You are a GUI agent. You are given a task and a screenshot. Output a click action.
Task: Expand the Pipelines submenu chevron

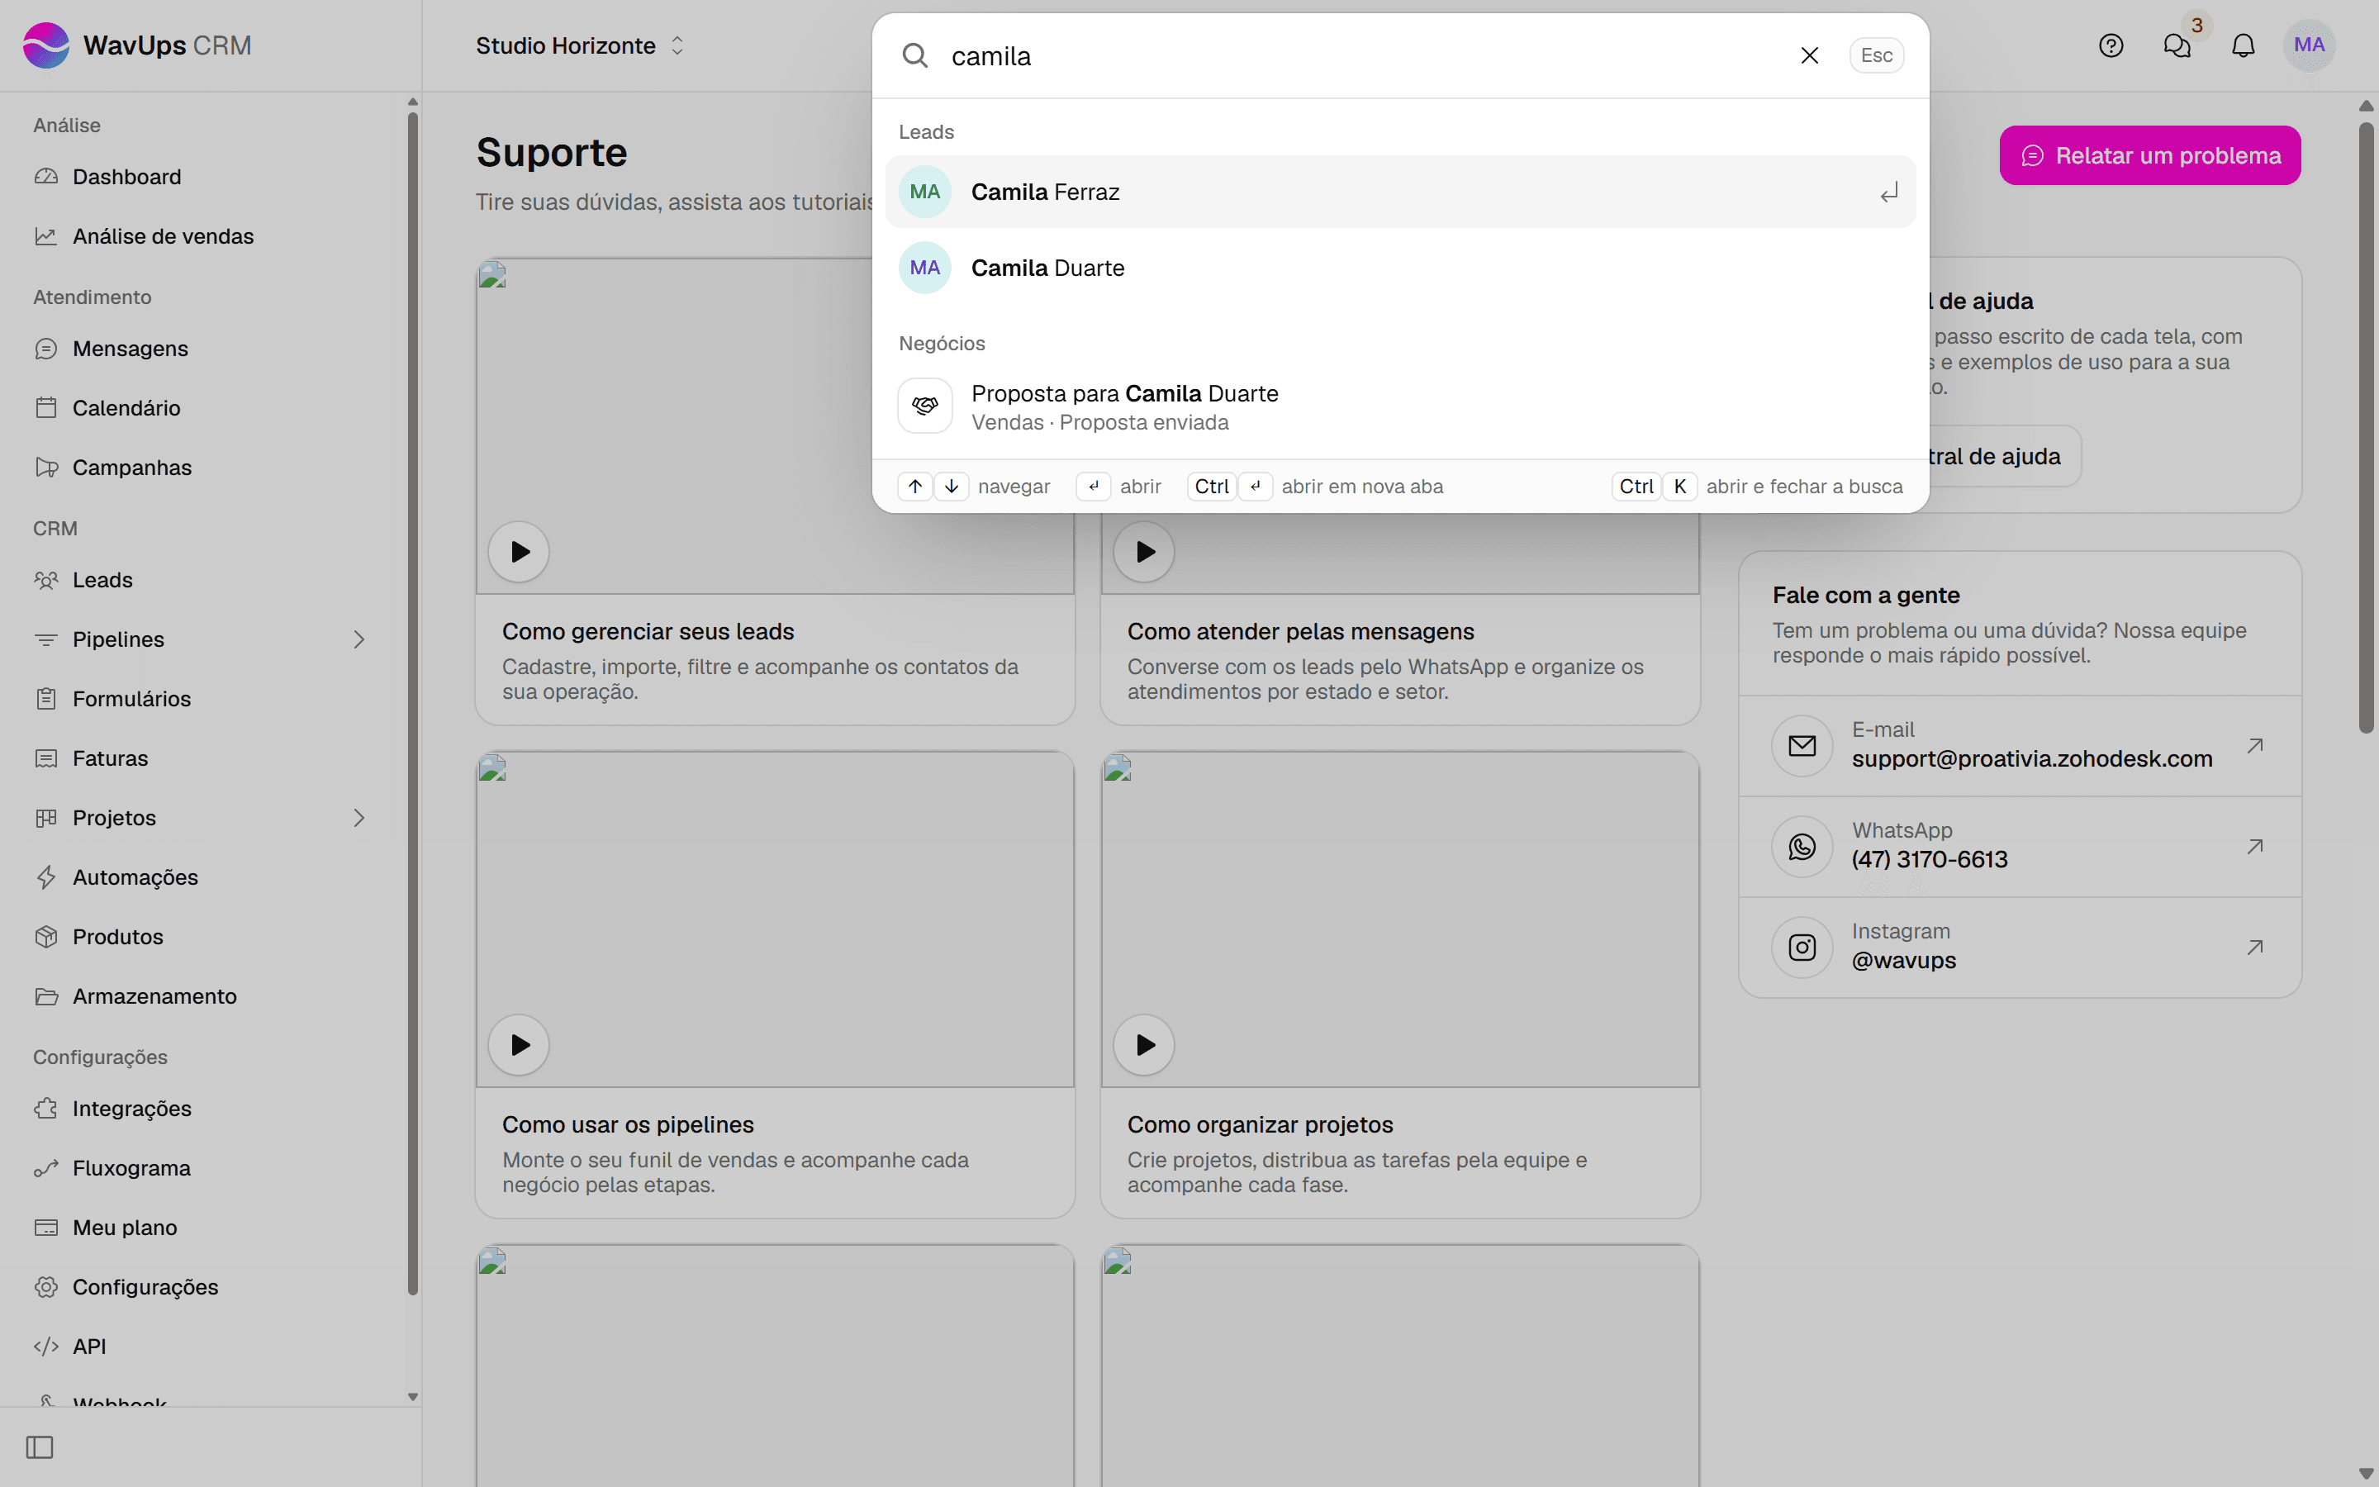[x=359, y=639]
